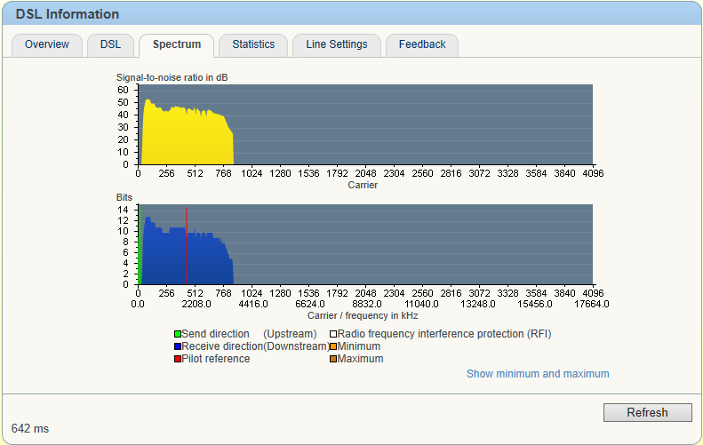Click the 642 ms status text

30,429
